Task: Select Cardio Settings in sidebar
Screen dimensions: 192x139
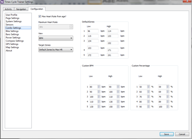Action: tap(18, 28)
